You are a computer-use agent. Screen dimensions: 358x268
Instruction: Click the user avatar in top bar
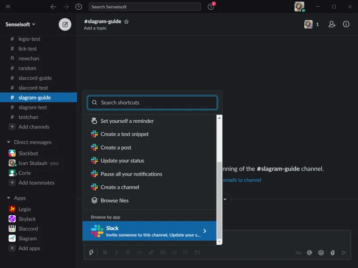coord(299,7)
